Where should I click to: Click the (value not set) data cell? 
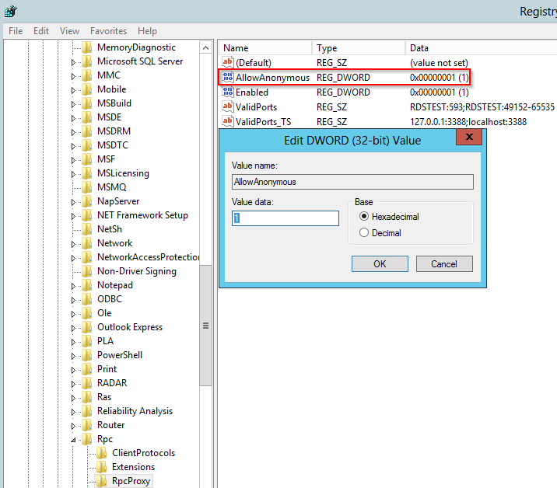439,63
